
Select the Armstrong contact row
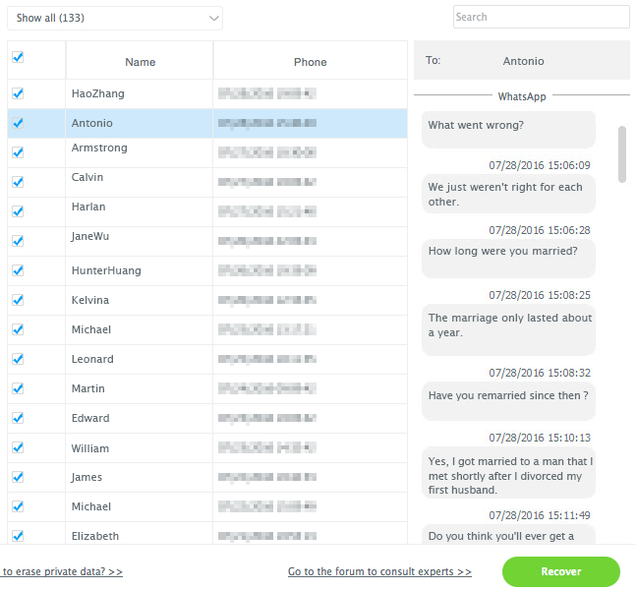[207, 152]
